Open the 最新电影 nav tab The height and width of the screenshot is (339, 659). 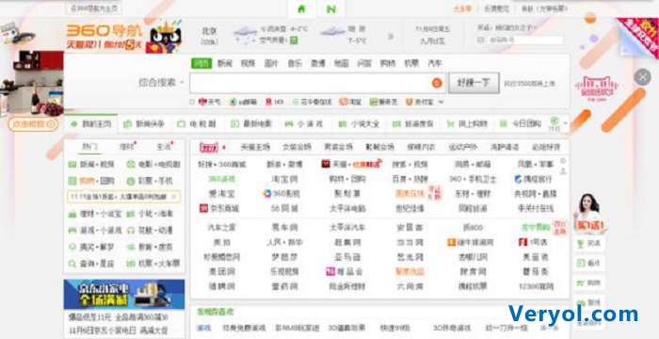click(x=251, y=123)
